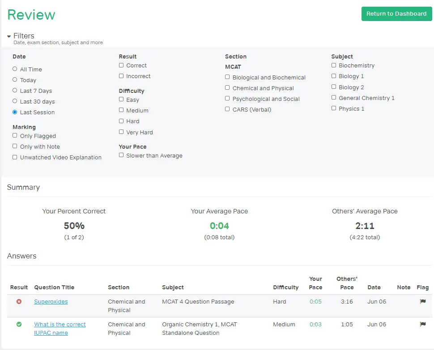Tick the Only with Note checkbox
Image resolution: width=434 pixels, height=350 pixels.
(15, 146)
